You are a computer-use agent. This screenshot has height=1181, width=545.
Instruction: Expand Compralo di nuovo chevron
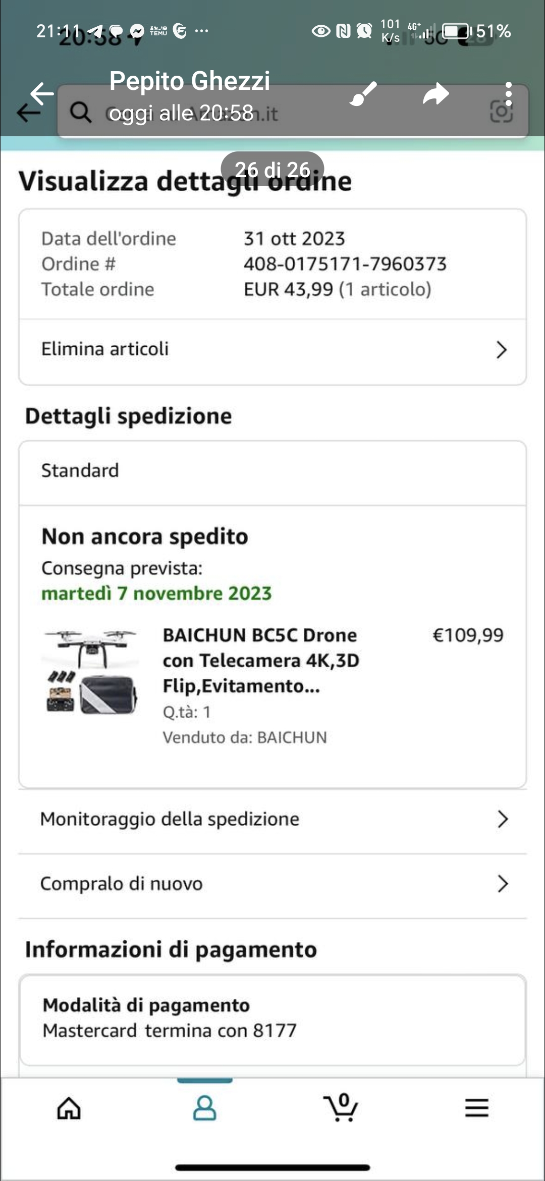[502, 884]
